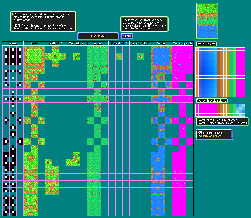The width and height of the screenshot is (251, 218).
Task: Click the Water column header
Action: click(161, 43)
